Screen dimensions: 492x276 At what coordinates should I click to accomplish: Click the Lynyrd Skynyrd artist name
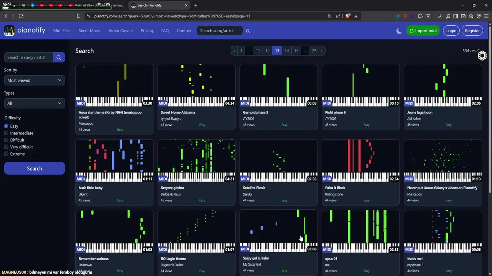click(171, 118)
